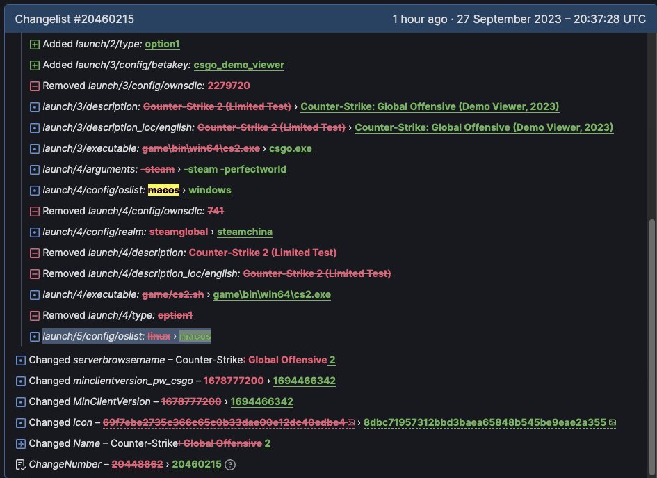Click struck-through game\bin\win64\cs2.exe in launch/3/executable
Screen dimensions: 657x478
point(201,148)
